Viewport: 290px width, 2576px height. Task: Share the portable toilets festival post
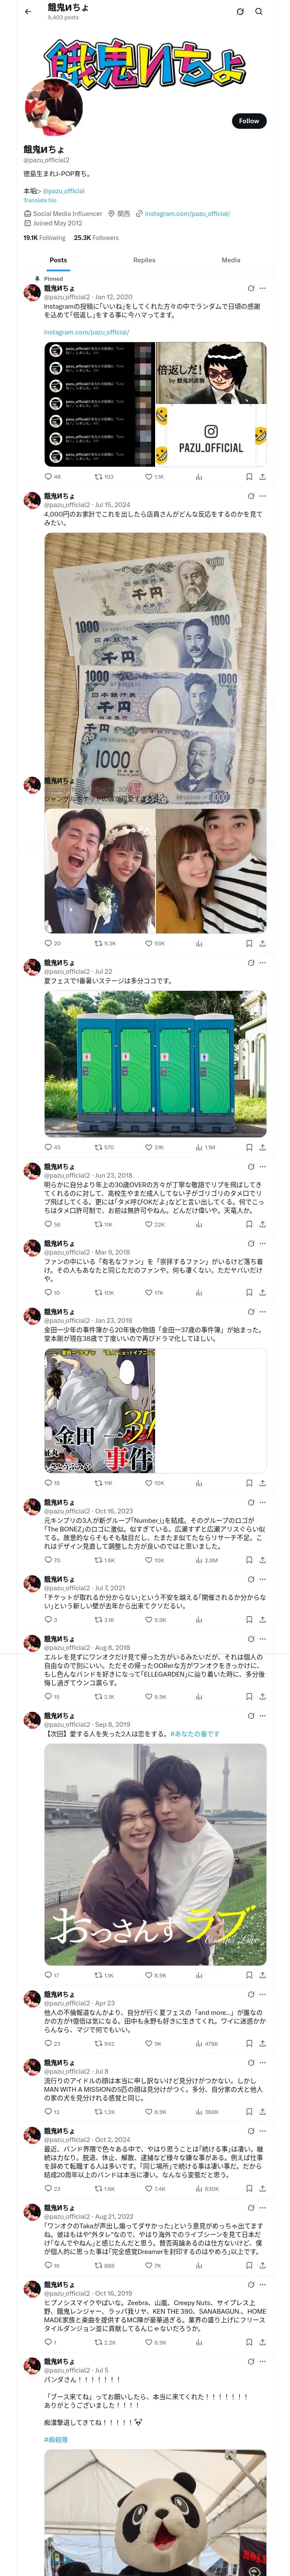[262, 1147]
